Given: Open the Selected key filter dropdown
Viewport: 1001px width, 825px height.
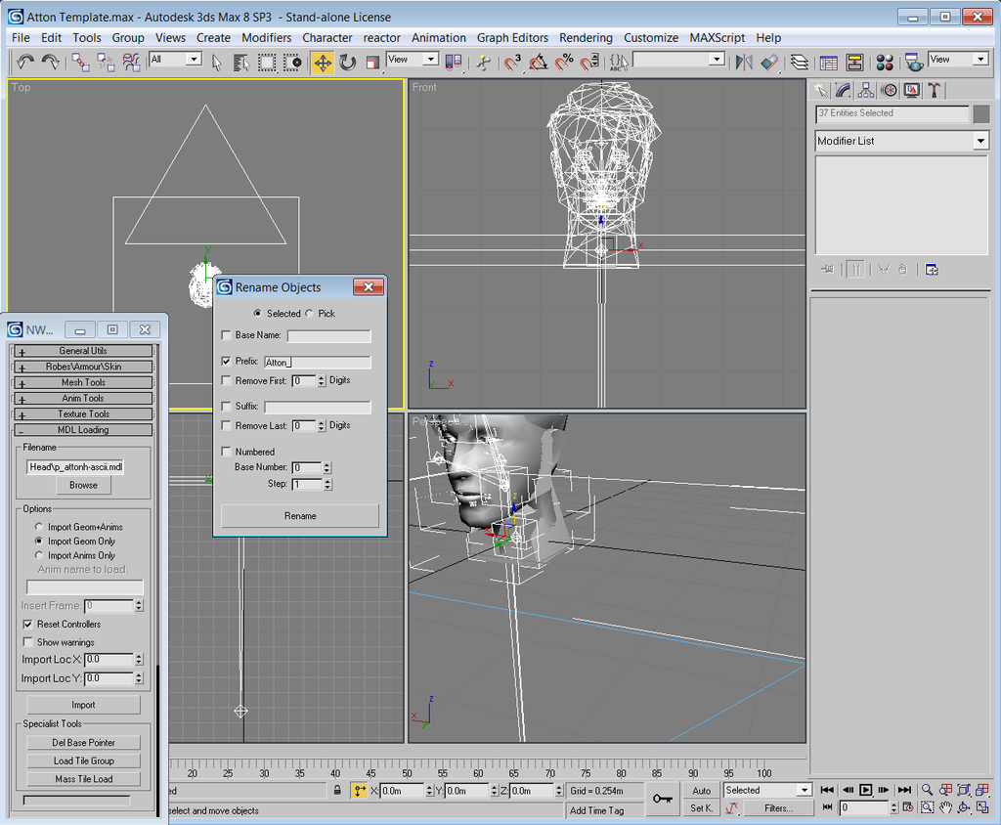Looking at the screenshot, I should click(767, 790).
